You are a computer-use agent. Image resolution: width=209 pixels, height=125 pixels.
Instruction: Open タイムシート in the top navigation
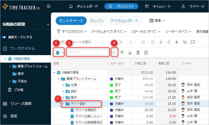158,6
